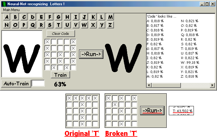Click the results horizontal scrollbar thumb
This screenshot has width=217, height=138.
click(x=166, y=85)
